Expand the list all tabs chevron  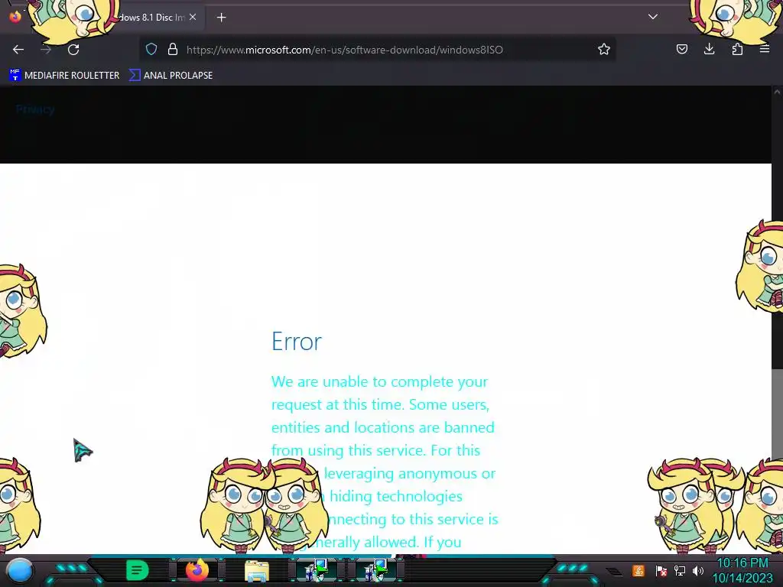pos(653,17)
